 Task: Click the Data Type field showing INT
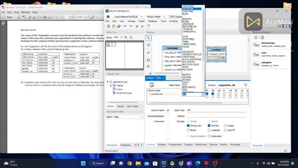pyautogui.click(x=217, y=110)
